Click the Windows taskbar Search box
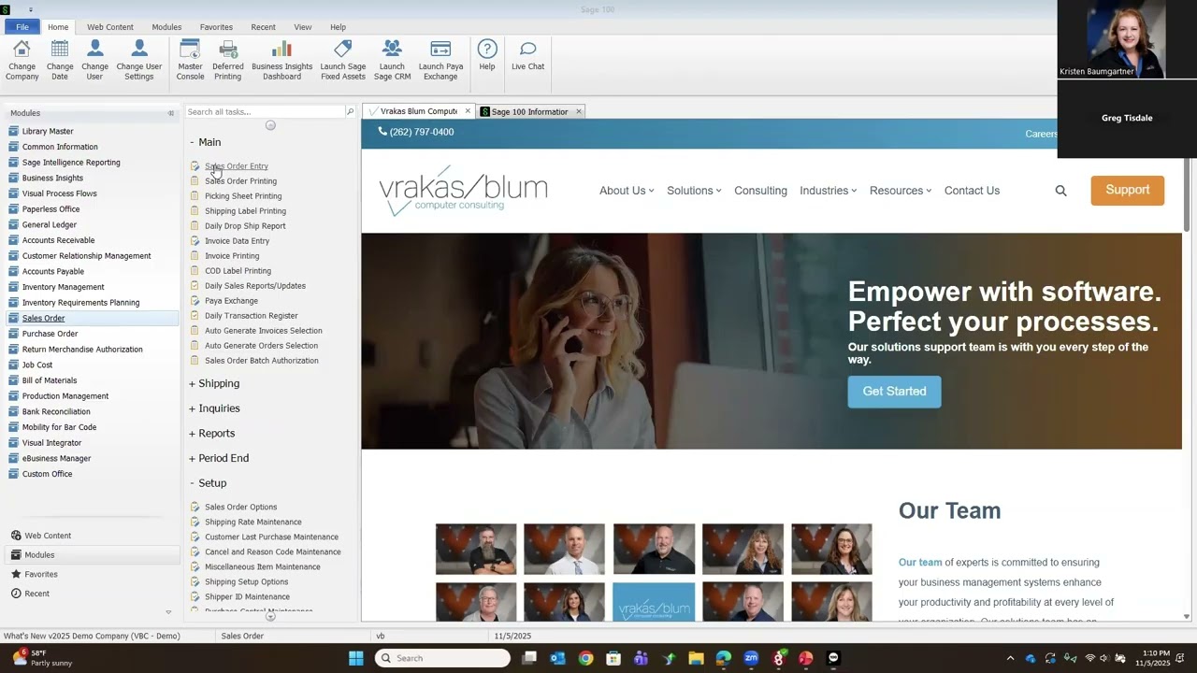 pos(442,658)
